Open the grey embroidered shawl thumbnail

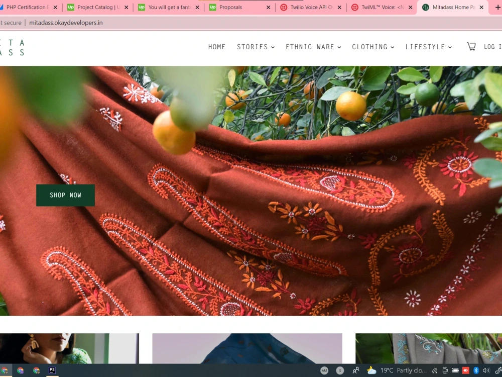pyautogui.click(x=429, y=348)
